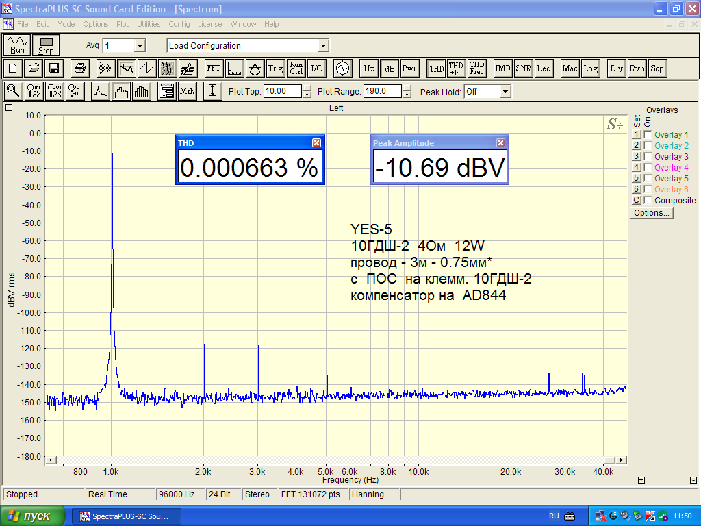The width and height of the screenshot is (701, 526).
Task: Click the overlay Options... button
Action: tap(652, 213)
